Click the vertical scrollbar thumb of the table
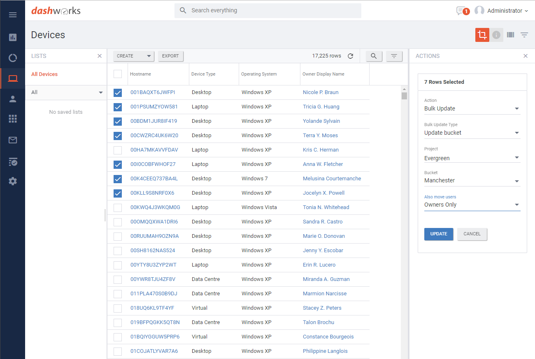 point(405,96)
